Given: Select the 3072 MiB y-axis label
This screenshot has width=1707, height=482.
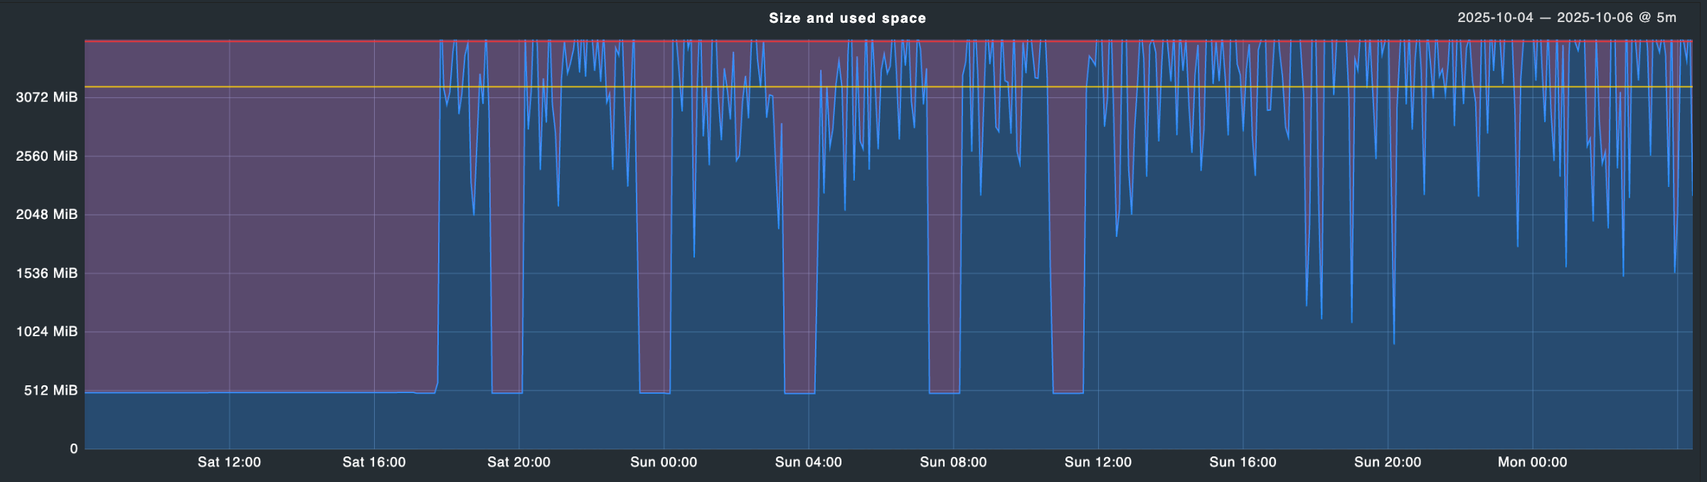Looking at the screenshot, I should pyautogui.click(x=46, y=97).
